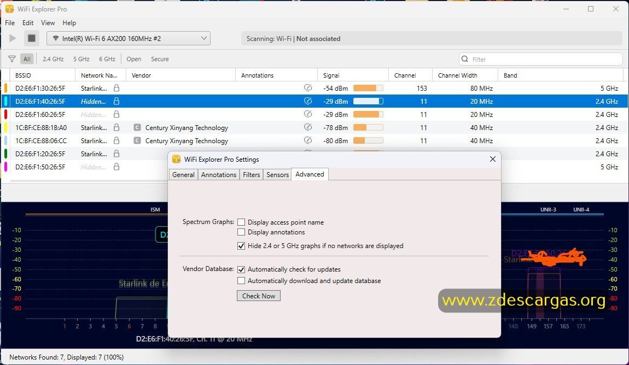Show only Secure networks
This screenshot has width=629, height=365.
[160, 59]
